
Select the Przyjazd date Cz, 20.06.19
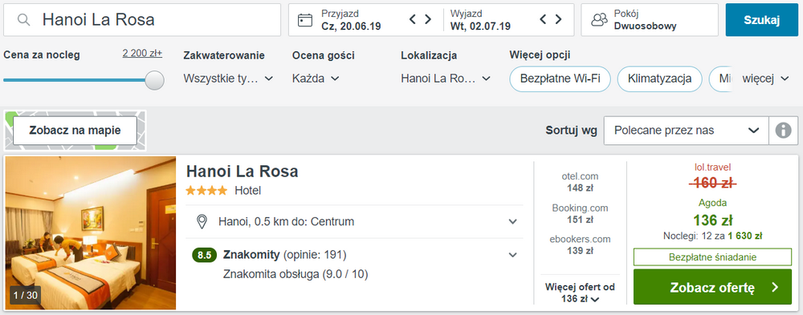(351, 26)
